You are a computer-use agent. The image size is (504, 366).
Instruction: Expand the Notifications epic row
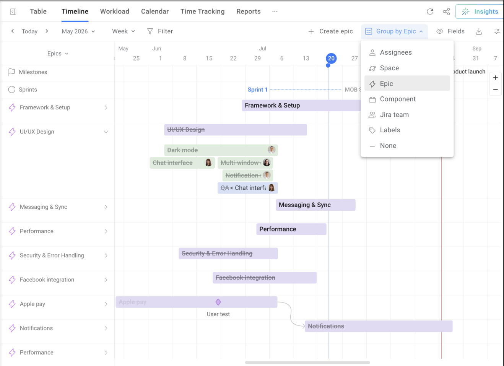[106, 328]
